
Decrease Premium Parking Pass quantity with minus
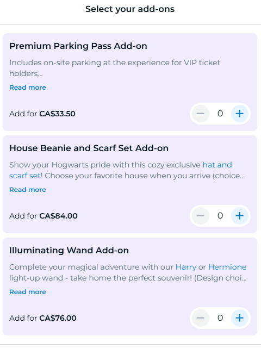pyautogui.click(x=201, y=114)
